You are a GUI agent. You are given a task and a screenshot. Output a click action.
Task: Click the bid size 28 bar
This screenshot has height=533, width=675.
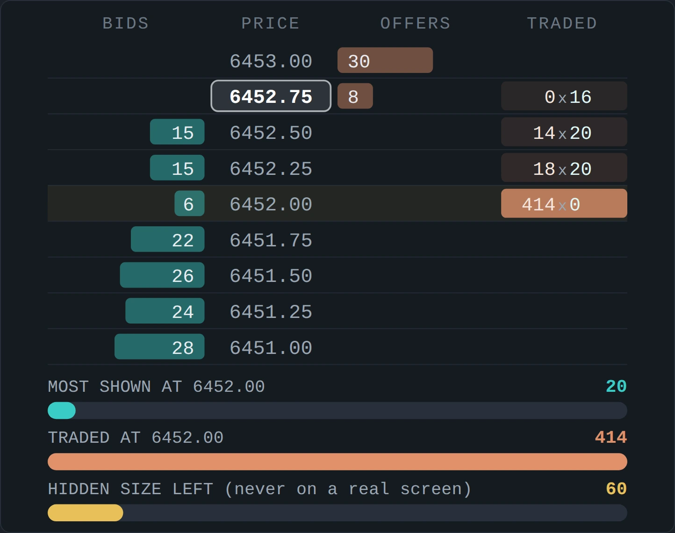[159, 347]
